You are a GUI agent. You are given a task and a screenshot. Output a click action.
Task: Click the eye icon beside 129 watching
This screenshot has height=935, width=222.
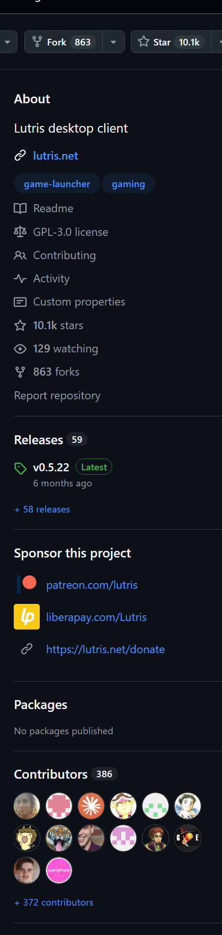[20, 349]
